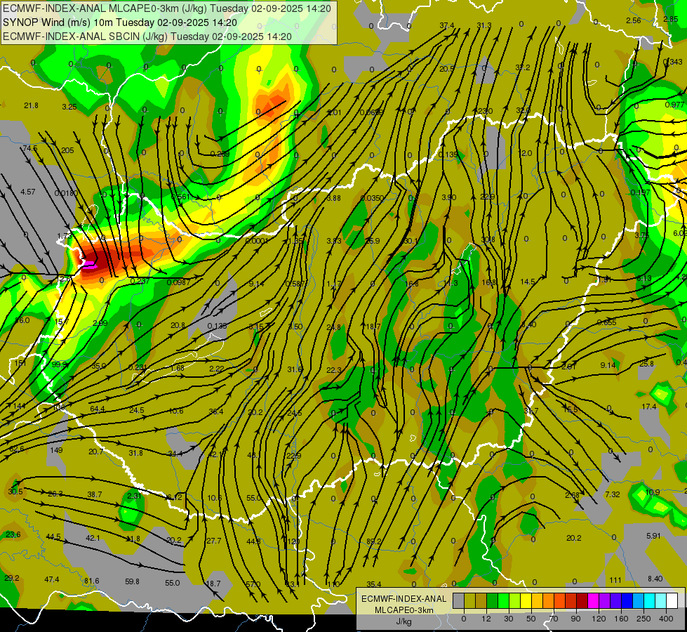Click the map value '30.1'

pos(411,241)
